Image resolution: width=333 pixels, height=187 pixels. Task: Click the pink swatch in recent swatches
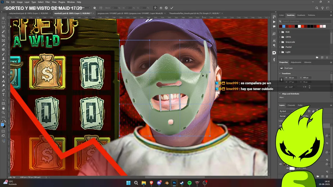(x=321, y=26)
